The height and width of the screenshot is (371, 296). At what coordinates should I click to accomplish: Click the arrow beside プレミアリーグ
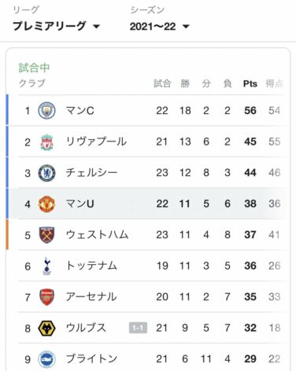pyautogui.click(x=96, y=27)
